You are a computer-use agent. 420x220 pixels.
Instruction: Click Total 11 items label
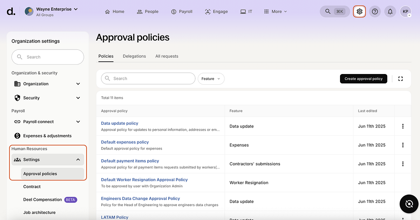(x=112, y=98)
